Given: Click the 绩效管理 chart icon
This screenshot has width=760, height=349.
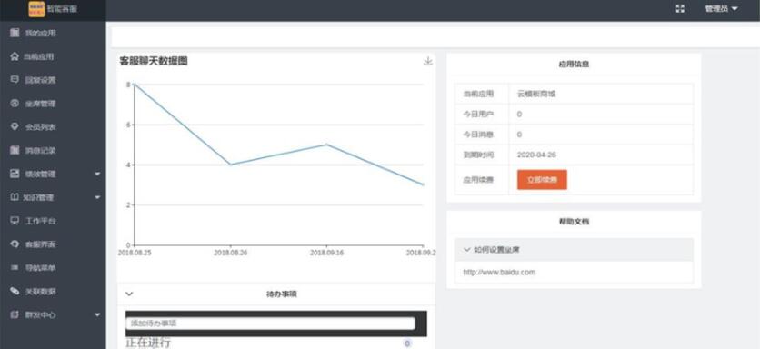Looking at the screenshot, I should [x=15, y=174].
